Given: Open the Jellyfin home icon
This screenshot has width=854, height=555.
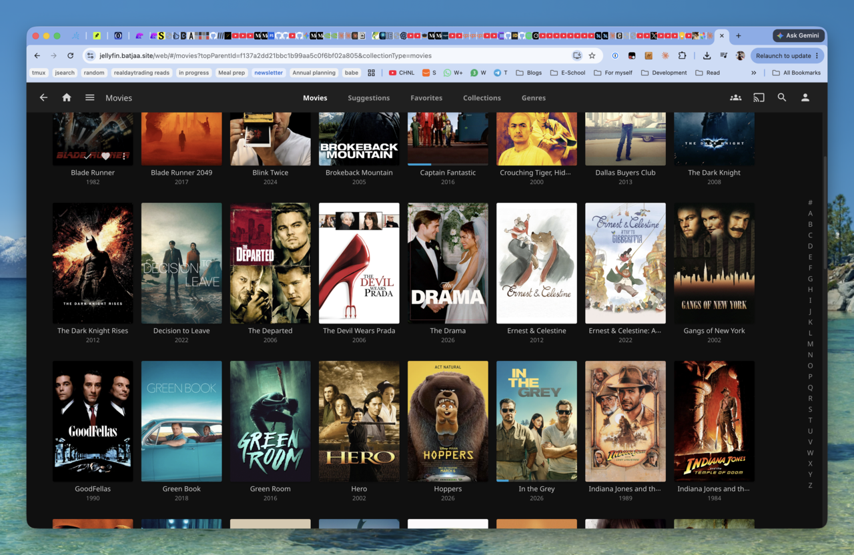Looking at the screenshot, I should [67, 97].
